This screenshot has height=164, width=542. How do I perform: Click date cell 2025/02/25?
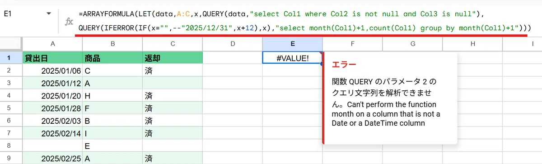52,159
